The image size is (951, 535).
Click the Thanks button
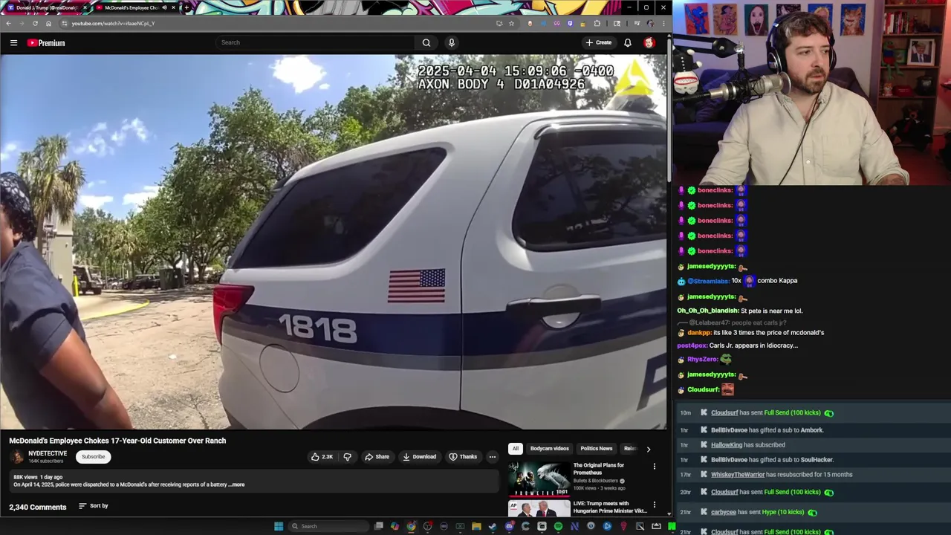coord(463,456)
